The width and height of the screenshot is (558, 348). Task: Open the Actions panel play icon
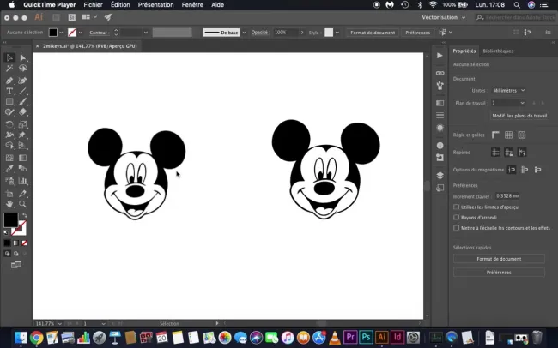[440, 56]
